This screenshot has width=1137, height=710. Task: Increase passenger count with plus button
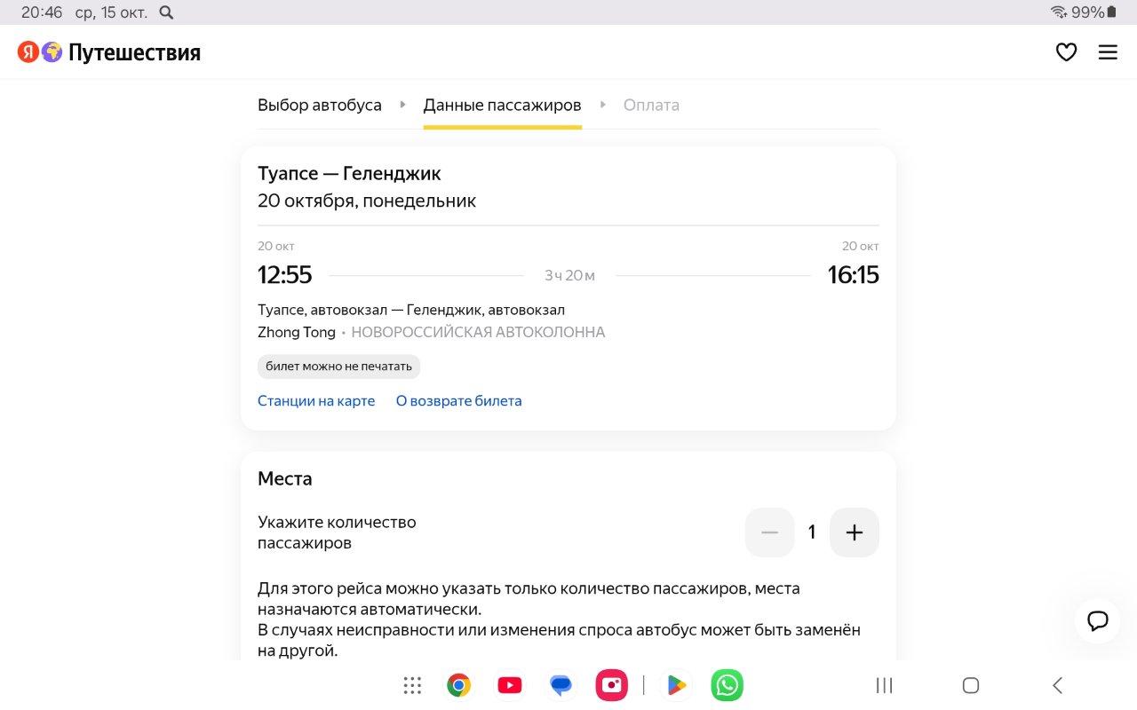(854, 532)
